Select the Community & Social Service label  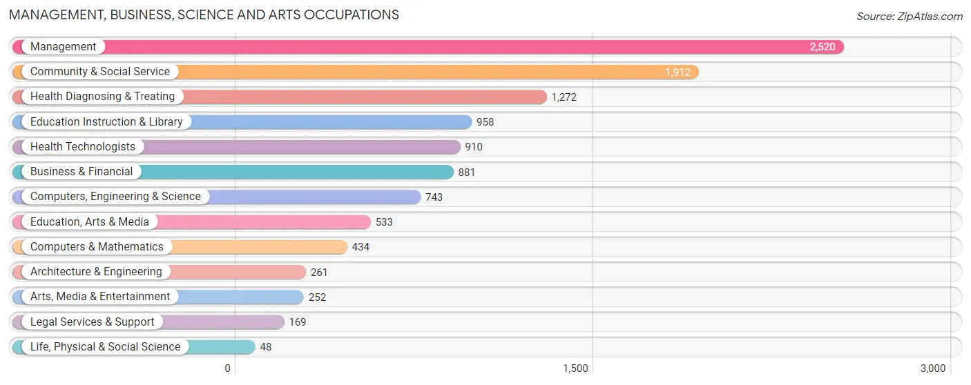[x=99, y=71]
